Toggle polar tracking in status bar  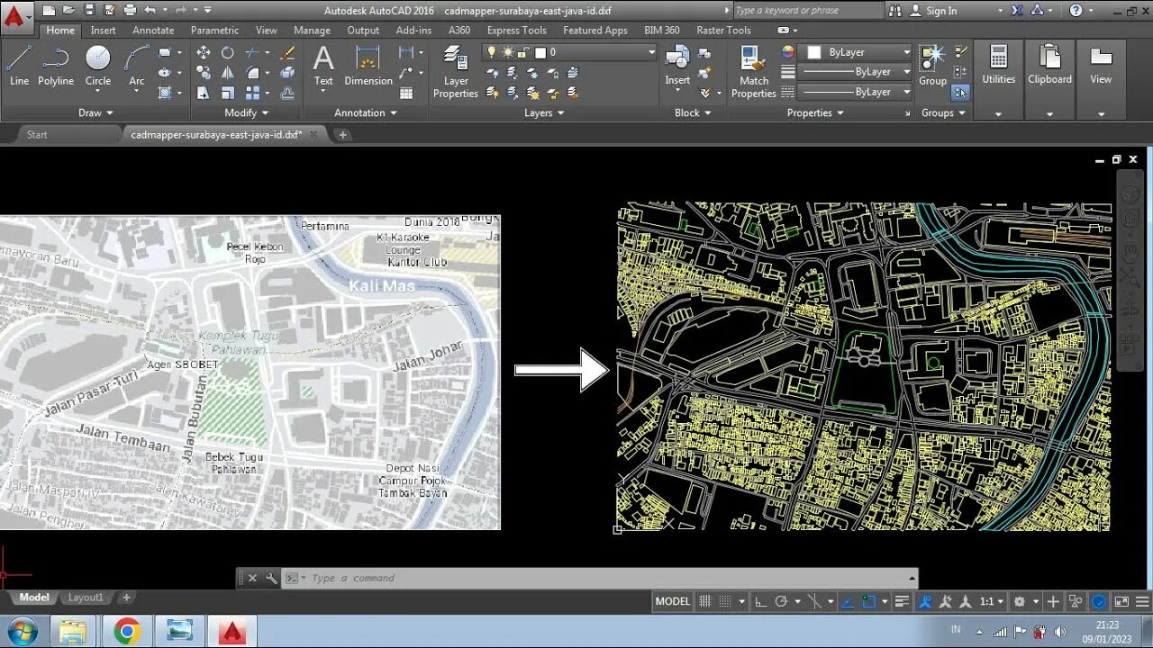[781, 601]
